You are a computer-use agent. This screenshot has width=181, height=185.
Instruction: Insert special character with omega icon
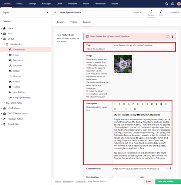(x=135, y=109)
